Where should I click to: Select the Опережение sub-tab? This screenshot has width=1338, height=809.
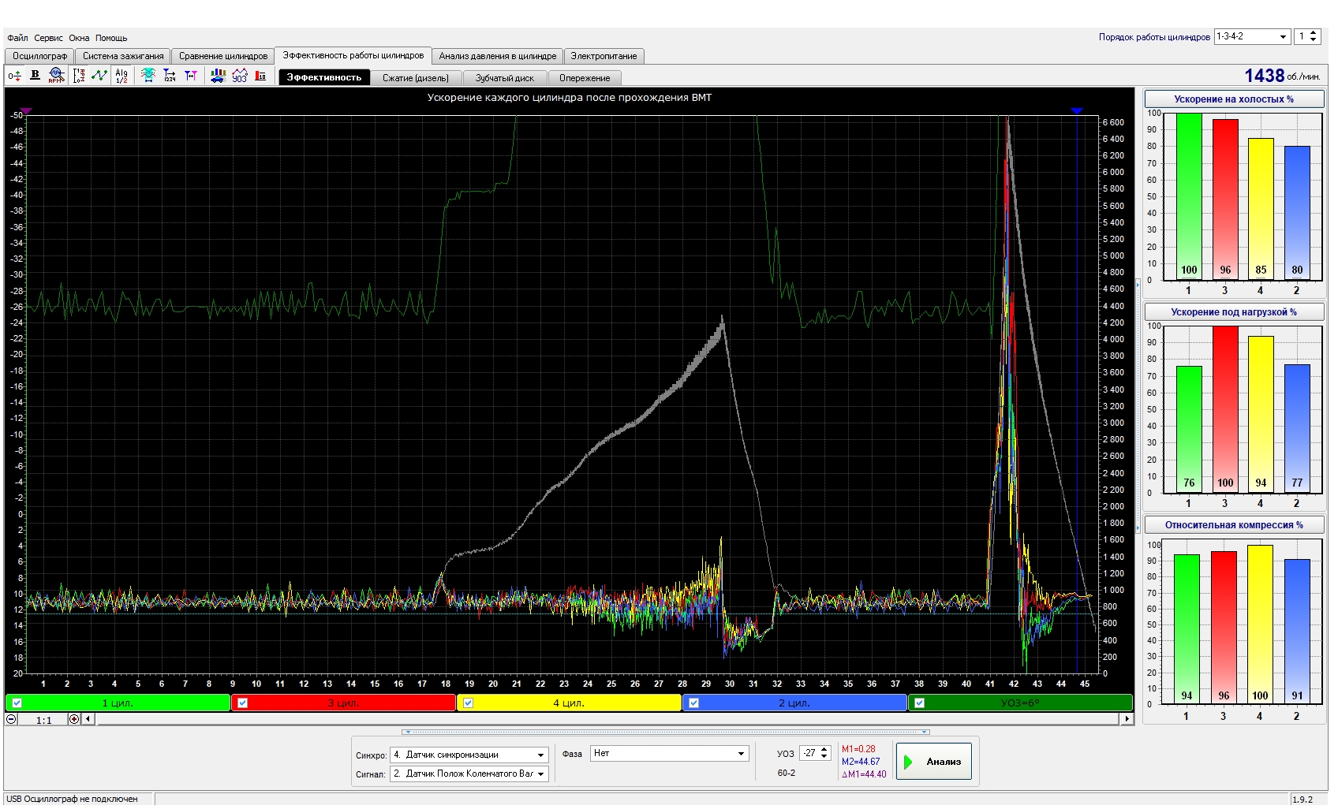pyautogui.click(x=585, y=77)
